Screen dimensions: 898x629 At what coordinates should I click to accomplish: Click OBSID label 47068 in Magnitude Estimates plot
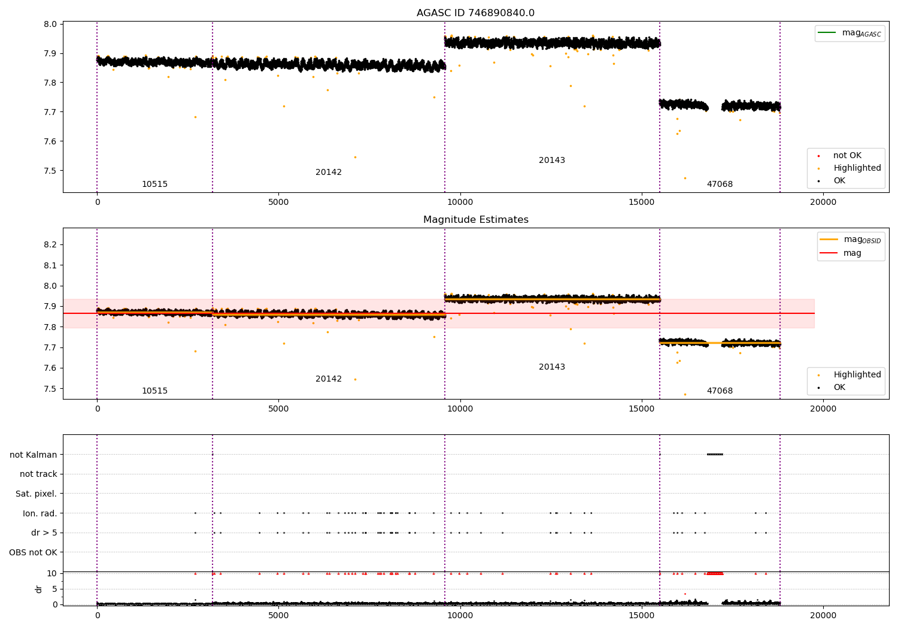[720, 391]
